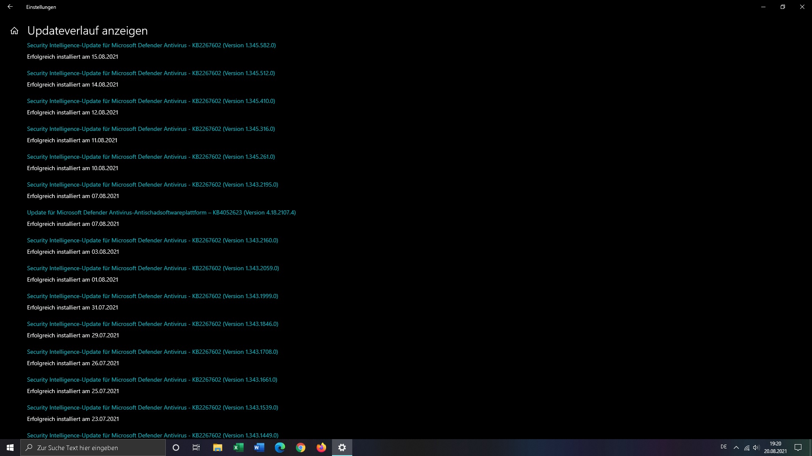This screenshot has height=456, width=812.
Task: Open Word from the taskbar
Action: [x=259, y=448]
